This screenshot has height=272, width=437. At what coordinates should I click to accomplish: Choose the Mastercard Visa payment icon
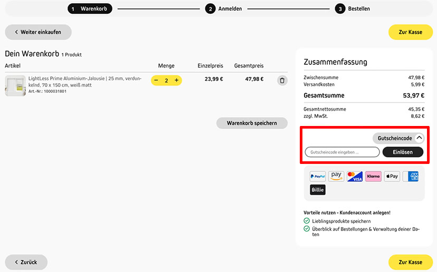pyautogui.click(x=355, y=176)
